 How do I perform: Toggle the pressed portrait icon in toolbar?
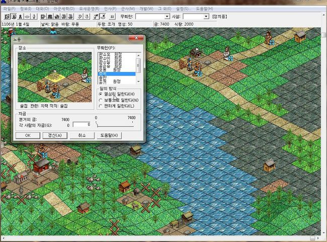(x=14, y=16)
